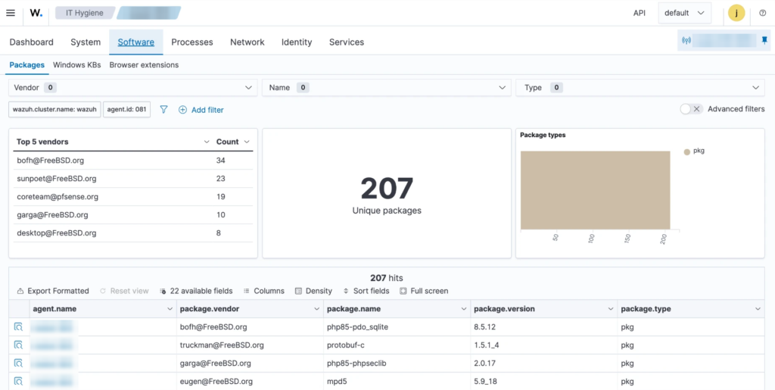Open the hamburger navigation menu
The image size is (775, 390).
point(11,13)
